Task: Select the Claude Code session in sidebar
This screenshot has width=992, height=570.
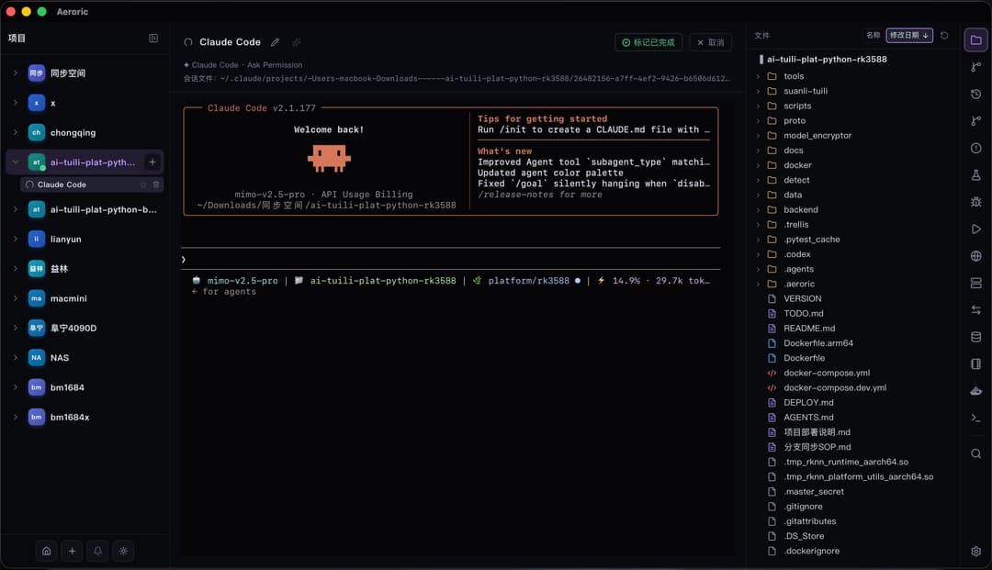Action: [x=93, y=184]
